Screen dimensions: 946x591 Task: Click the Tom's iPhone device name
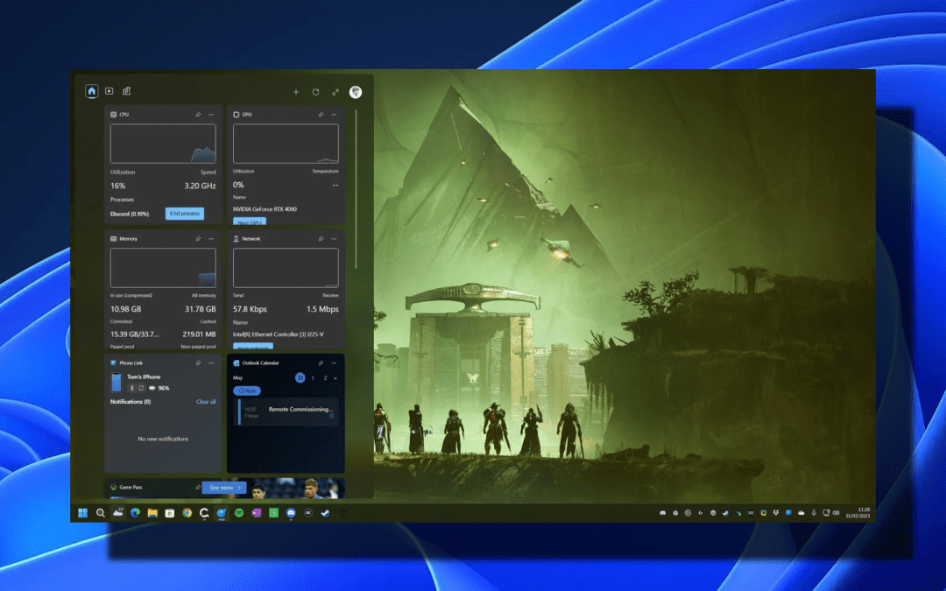144,376
